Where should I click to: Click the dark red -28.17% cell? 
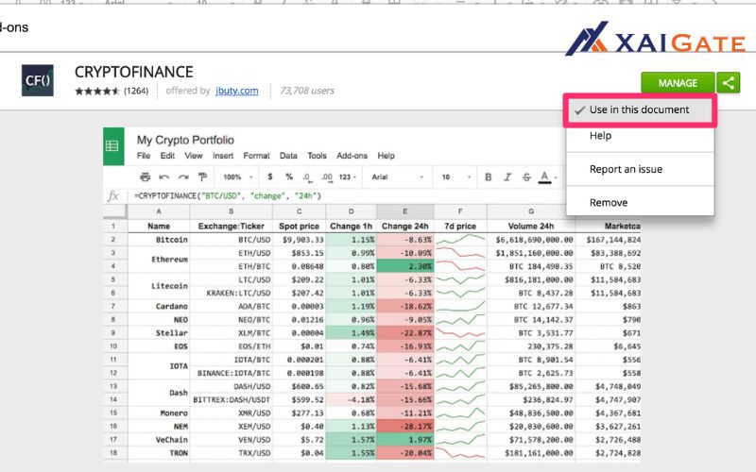(x=405, y=426)
